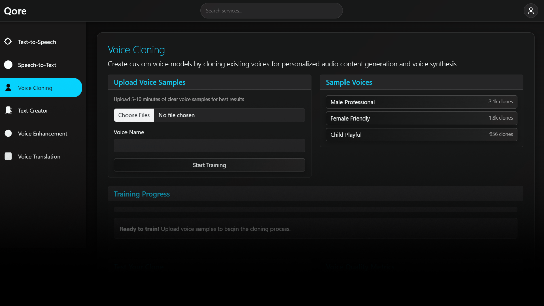Click the Text-to-Speech sidebar icon
544x306 pixels.
[8, 42]
